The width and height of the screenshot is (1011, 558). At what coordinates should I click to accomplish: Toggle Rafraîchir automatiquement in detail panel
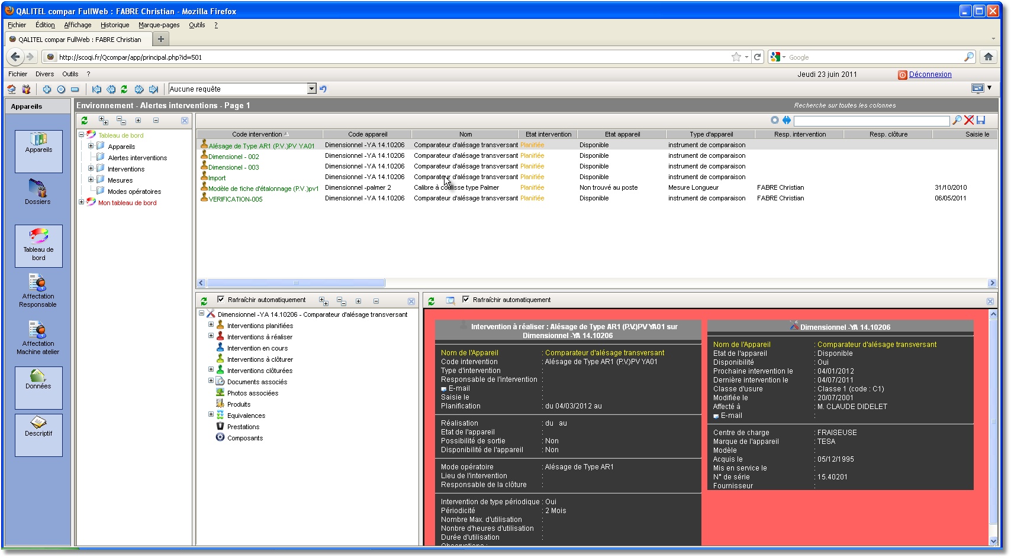point(466,300)
